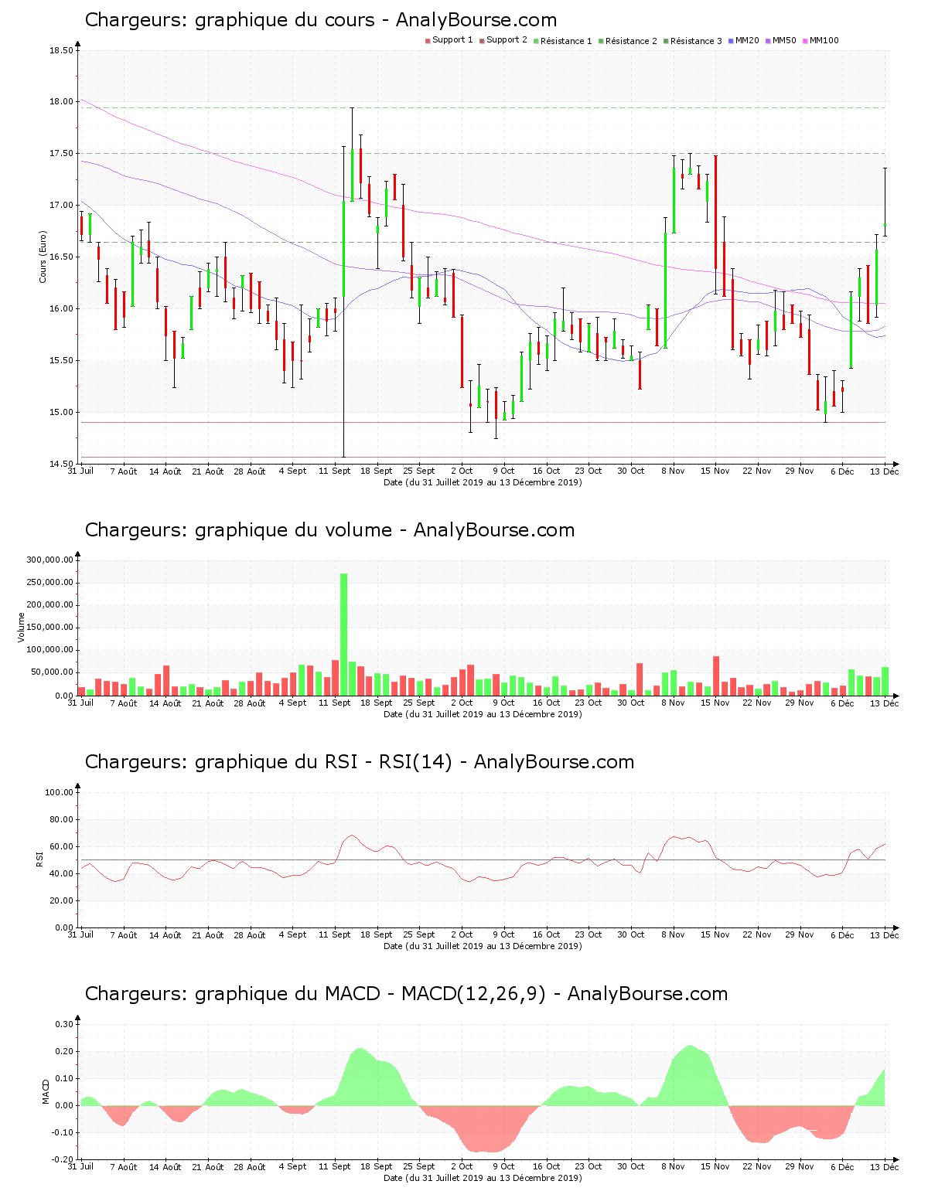Select the Support 2 legend label
Viewport: 928px width, 1198px height.
tap(507, 40)
